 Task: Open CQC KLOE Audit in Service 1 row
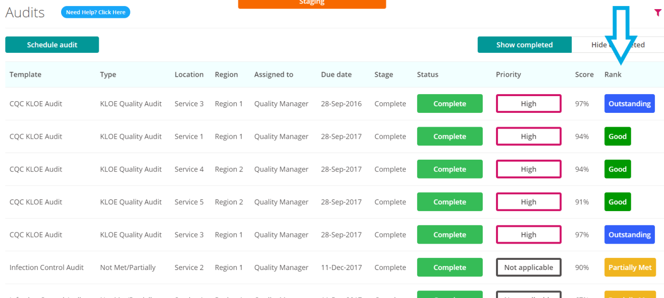[x=36, y=136]
